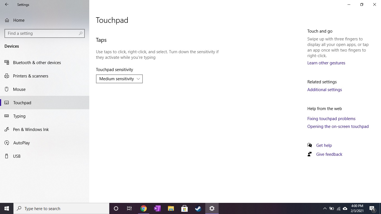Click the Give feedback icon
The image size is (381, 214).
(310, 154)
